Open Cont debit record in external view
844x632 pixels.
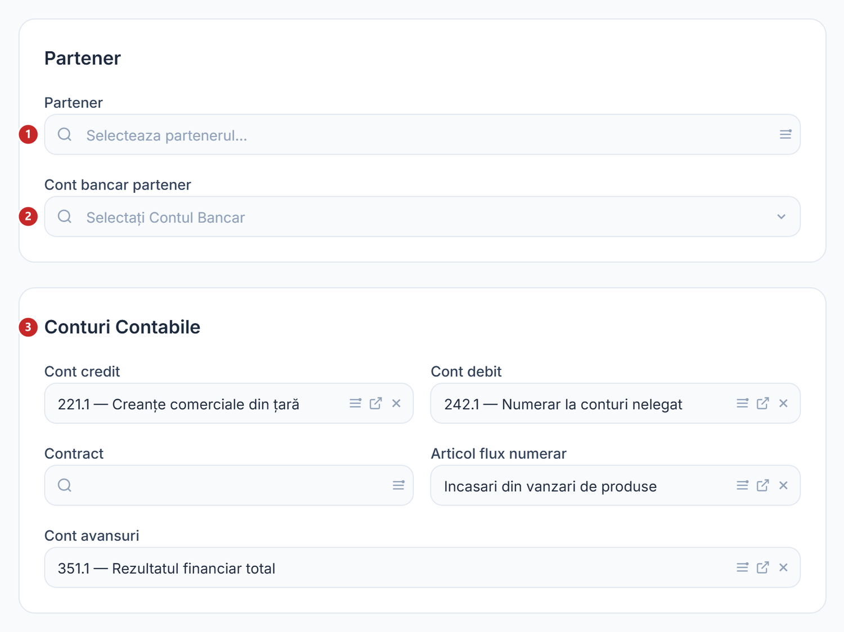tap(763, 403)
